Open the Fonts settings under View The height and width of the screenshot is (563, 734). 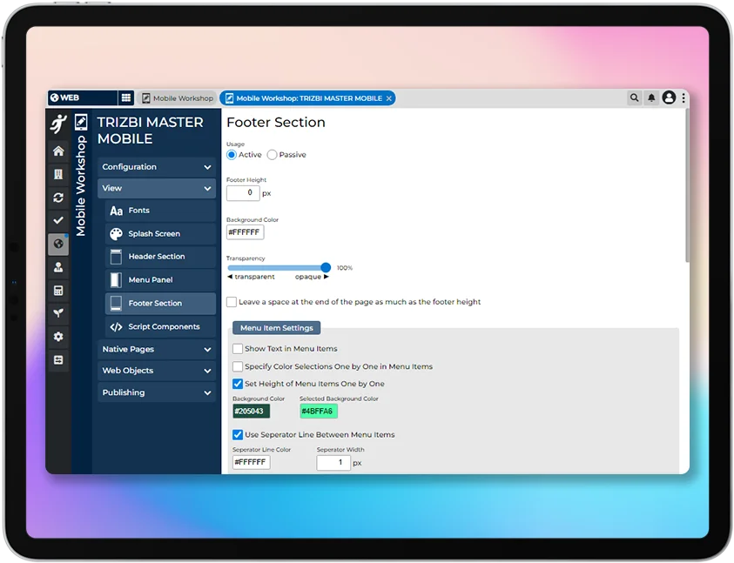139,211
